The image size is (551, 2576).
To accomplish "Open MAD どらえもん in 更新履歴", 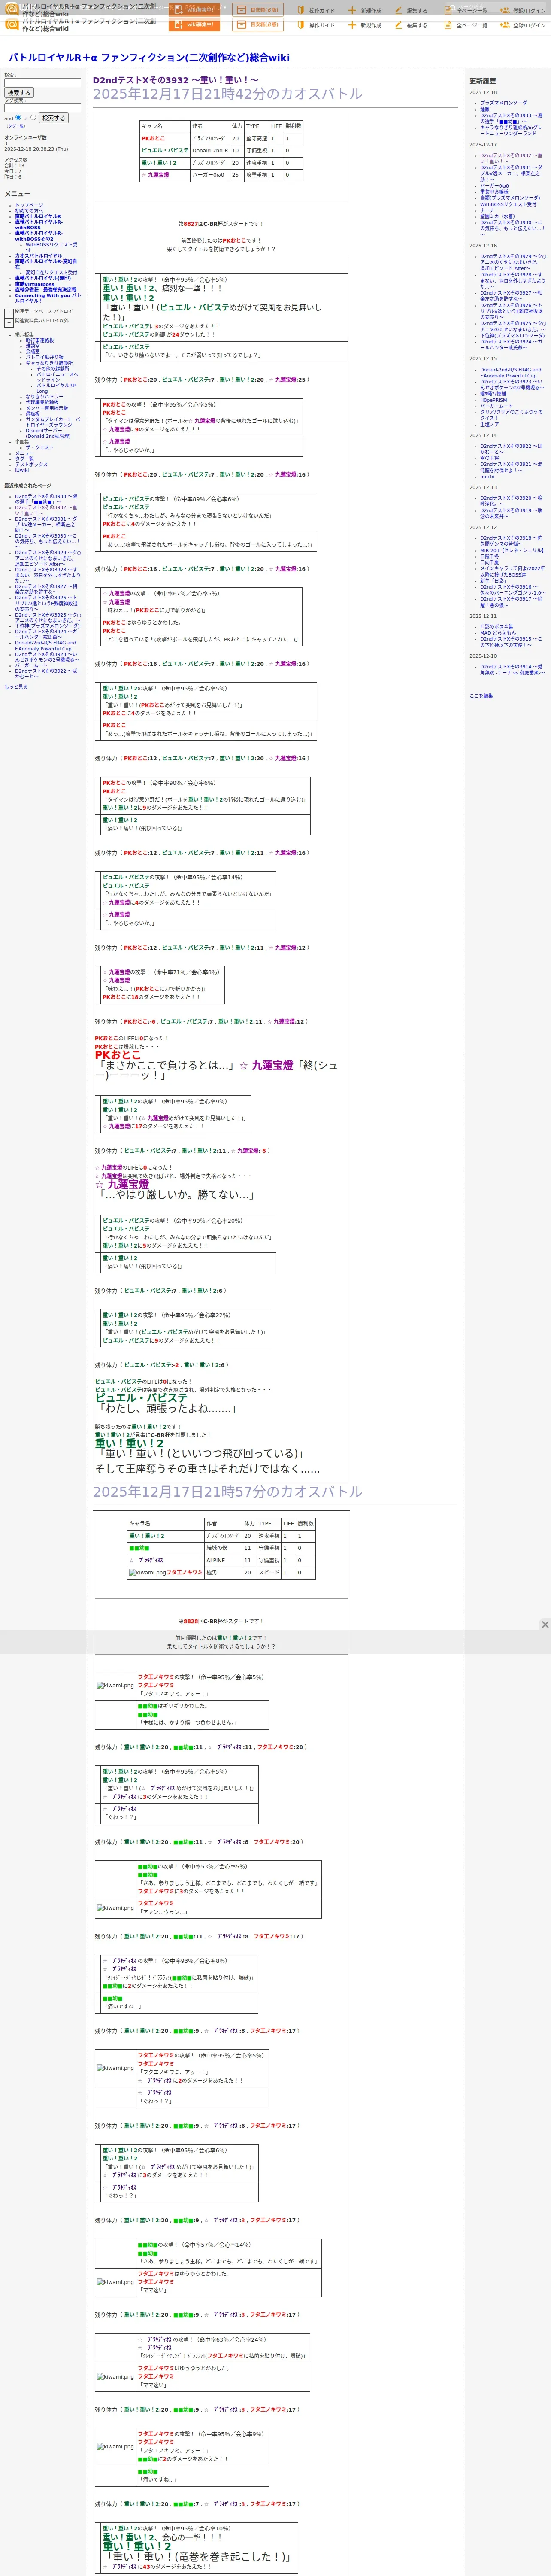I will pyautogui.click(x=498, y=633).
